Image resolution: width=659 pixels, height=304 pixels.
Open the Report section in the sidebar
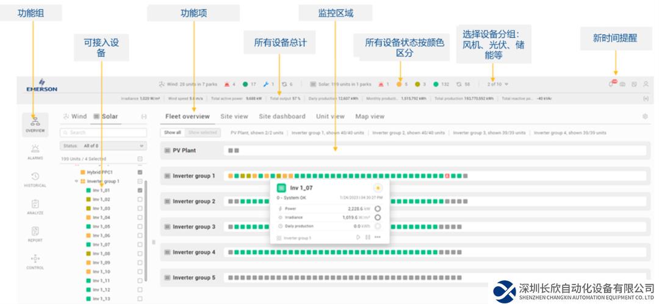pyautogui.click(x=35, y=234)
